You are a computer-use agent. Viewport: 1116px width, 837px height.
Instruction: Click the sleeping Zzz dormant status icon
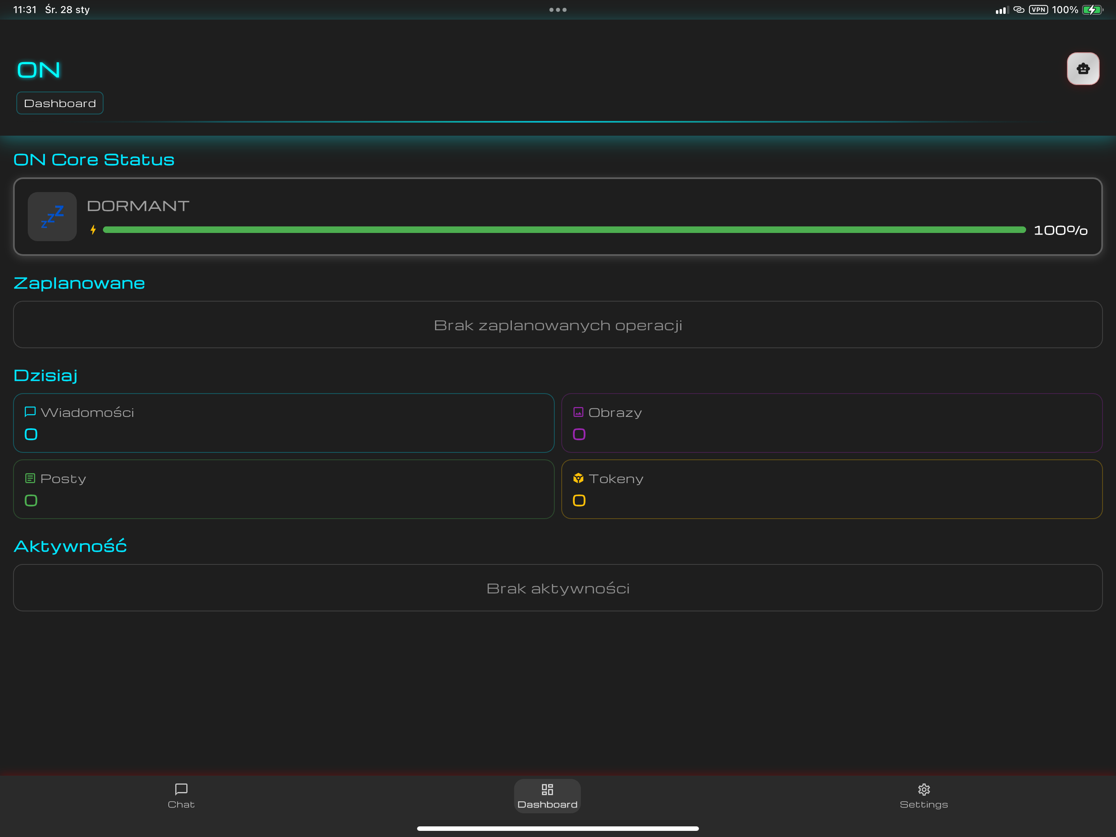[52, 217]
